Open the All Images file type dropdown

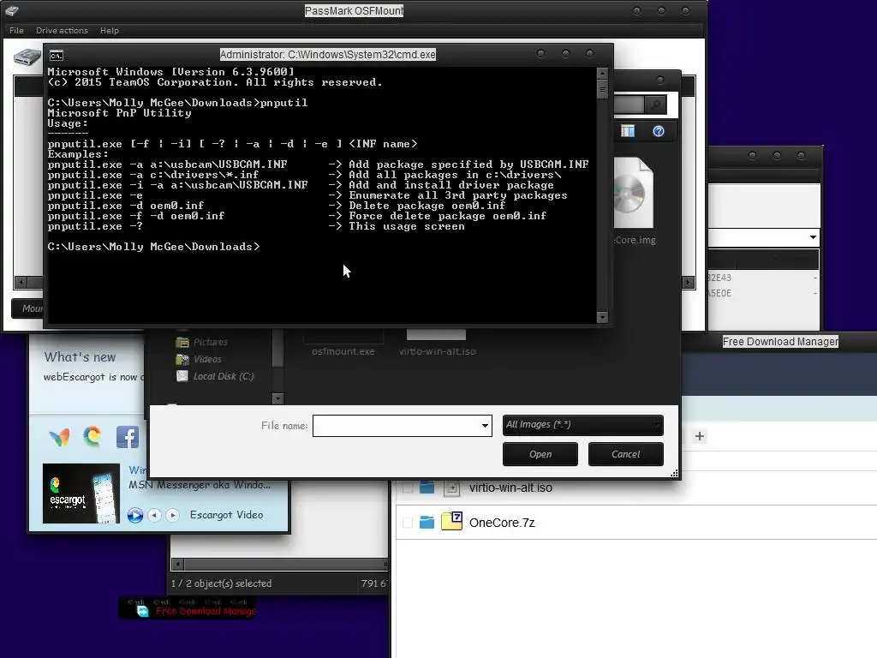pyautogui.click(x=582, y=425)
